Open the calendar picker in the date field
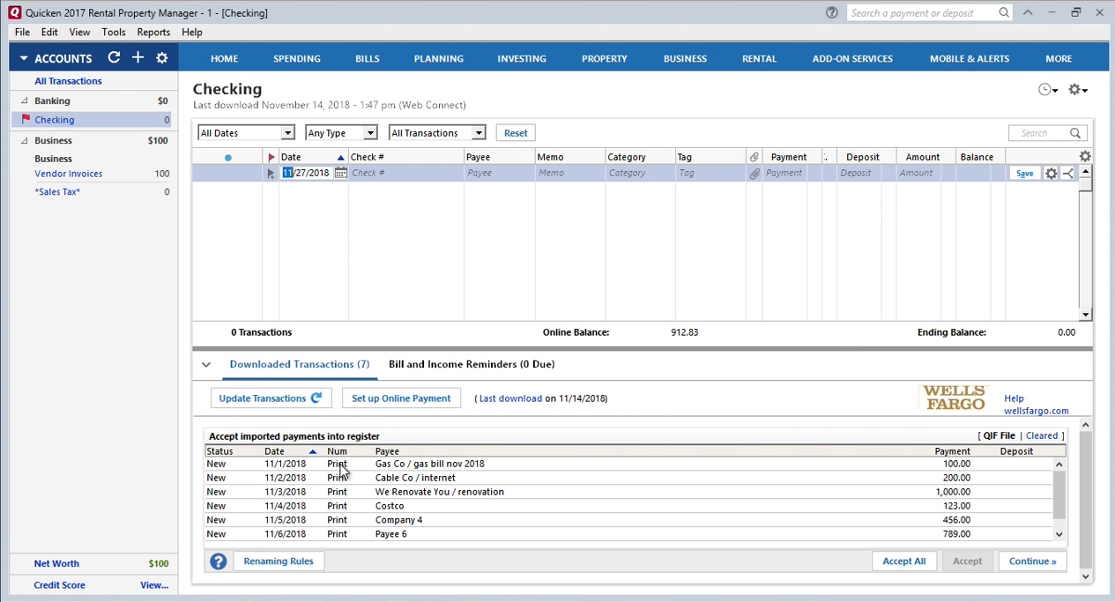The height and width of the screenshot is (602, 1115). tap(340, 173)
